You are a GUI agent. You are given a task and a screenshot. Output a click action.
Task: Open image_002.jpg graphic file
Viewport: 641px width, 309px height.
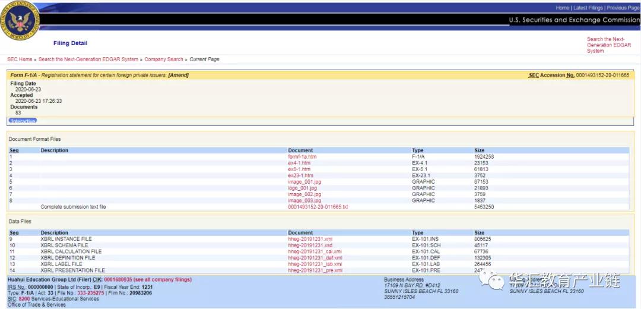[x=304, y=194]
